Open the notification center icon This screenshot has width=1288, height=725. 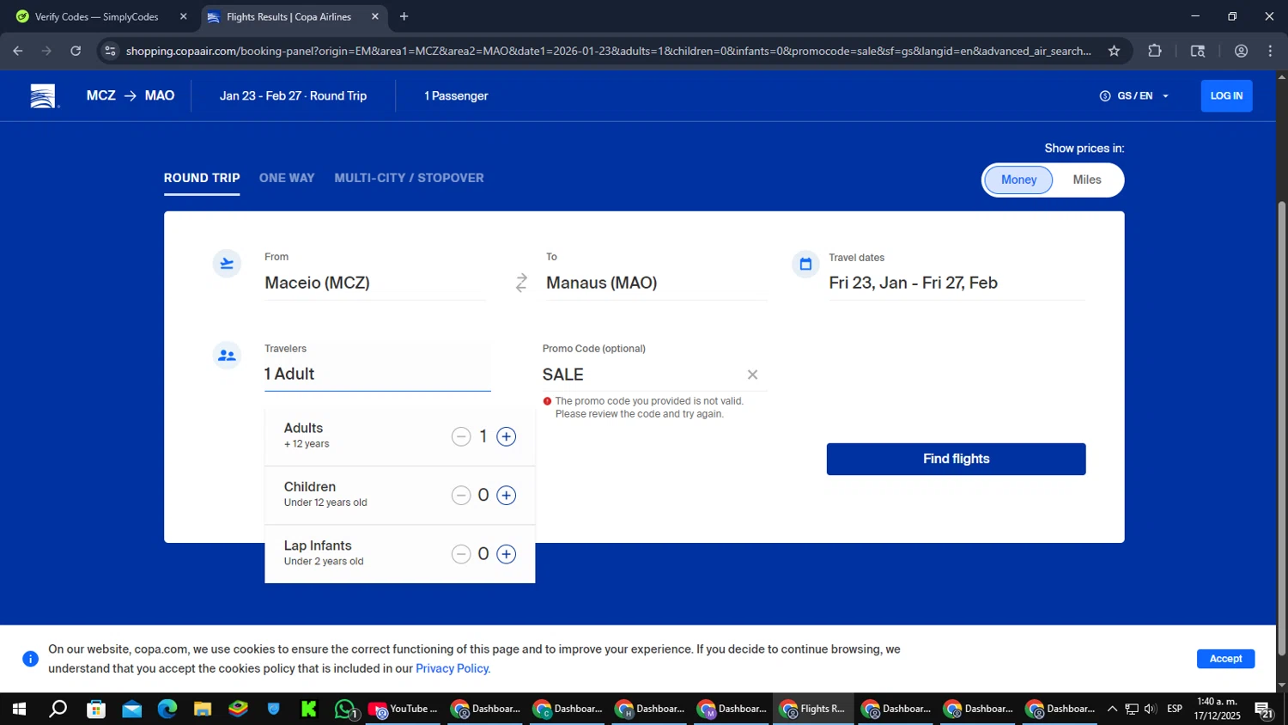1264,709
